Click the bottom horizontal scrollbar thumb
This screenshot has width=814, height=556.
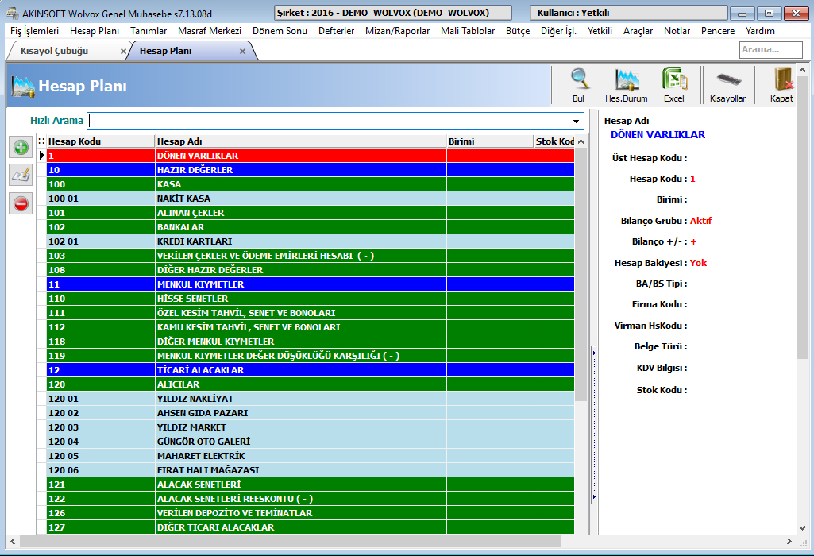tap(291, 542)
